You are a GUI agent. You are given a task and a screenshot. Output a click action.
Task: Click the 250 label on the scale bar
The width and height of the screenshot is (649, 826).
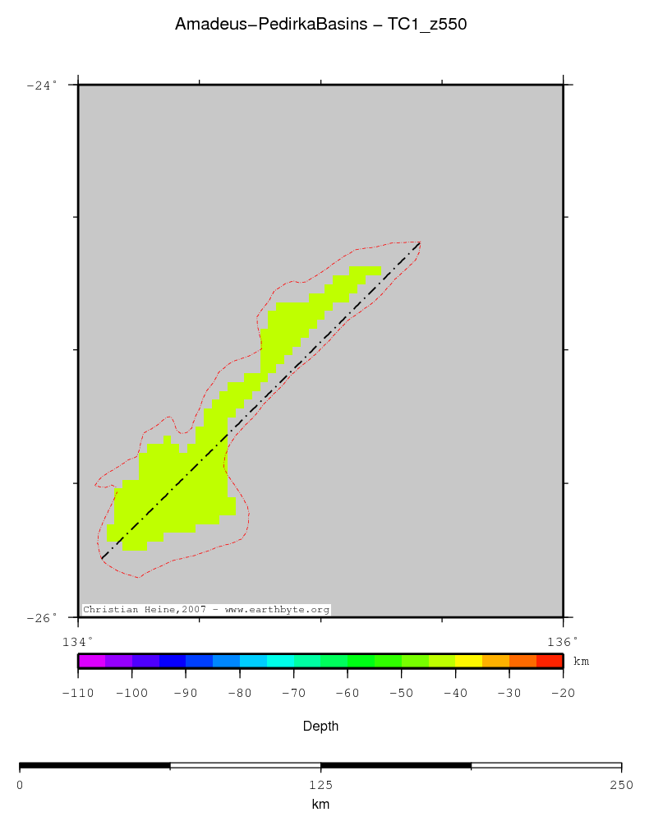(621, 785)
